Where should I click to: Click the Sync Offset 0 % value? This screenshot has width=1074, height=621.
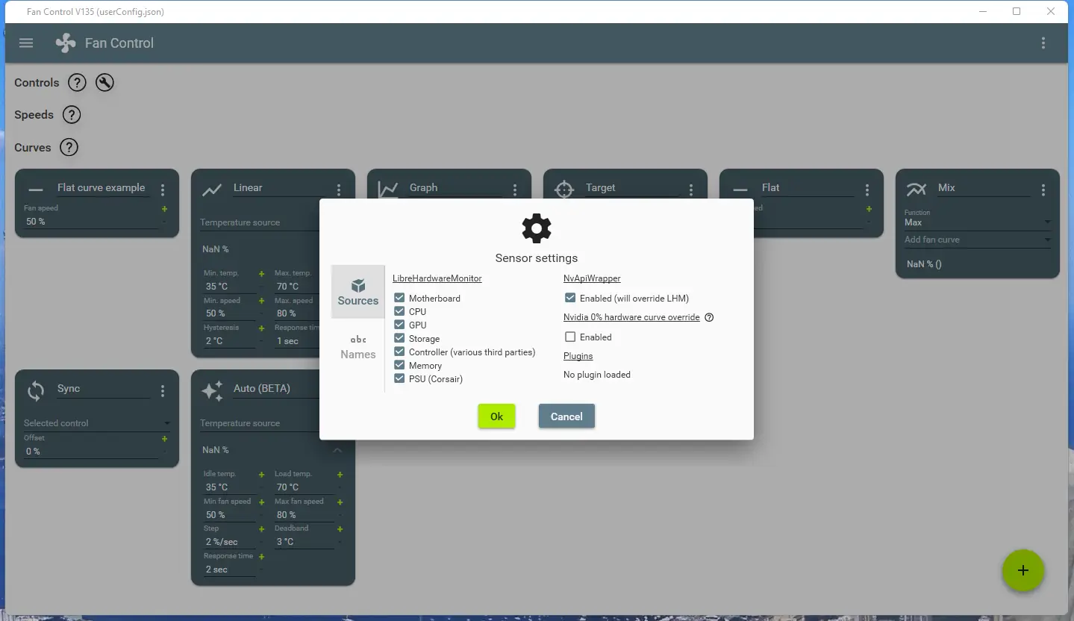[90, 452]
